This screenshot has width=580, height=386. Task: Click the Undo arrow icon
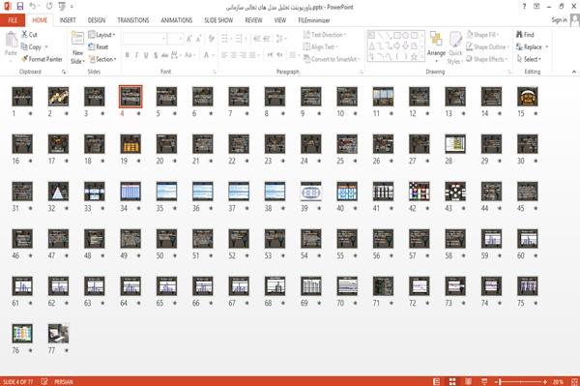pos(33,7)
